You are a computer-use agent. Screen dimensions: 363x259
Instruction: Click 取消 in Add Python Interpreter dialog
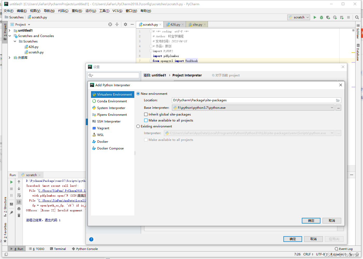coord(332,221)
